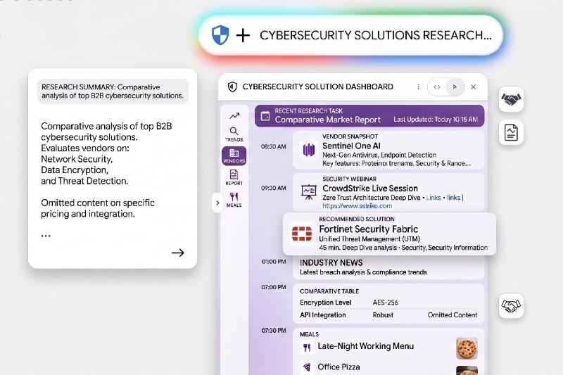Click the blue shield icon in search pill
The height and width of the screenshot is (375, 563).
[220, 34]
